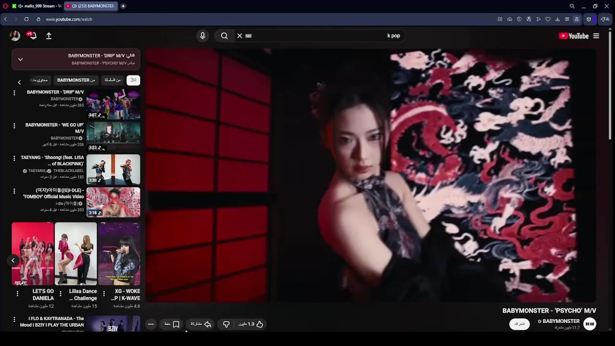Add page to bookmarks heart icon
The width and height of the screenshot is (615, 346).
point(548,19)
